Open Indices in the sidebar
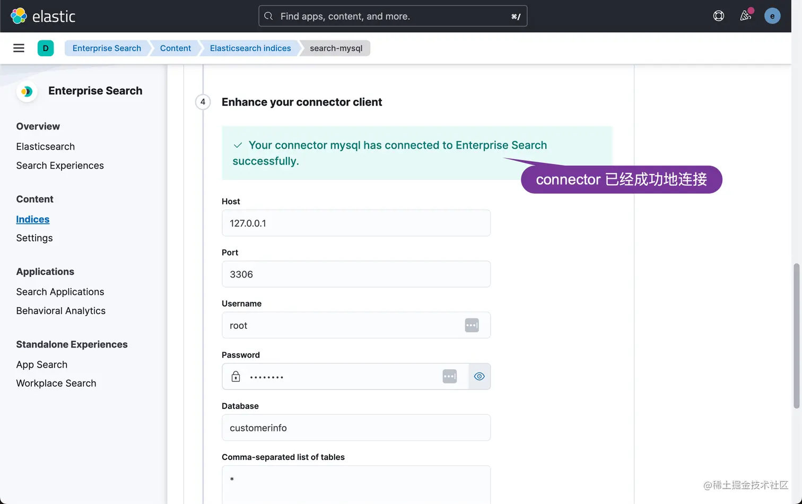The height and width of the screenshot is (504, 802). tap(33, 219)
